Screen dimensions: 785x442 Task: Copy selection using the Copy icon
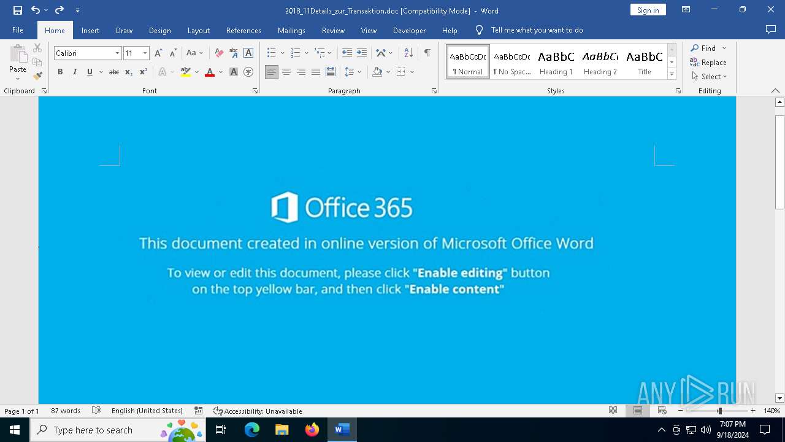pyautogui.click(x=37, y=62)
